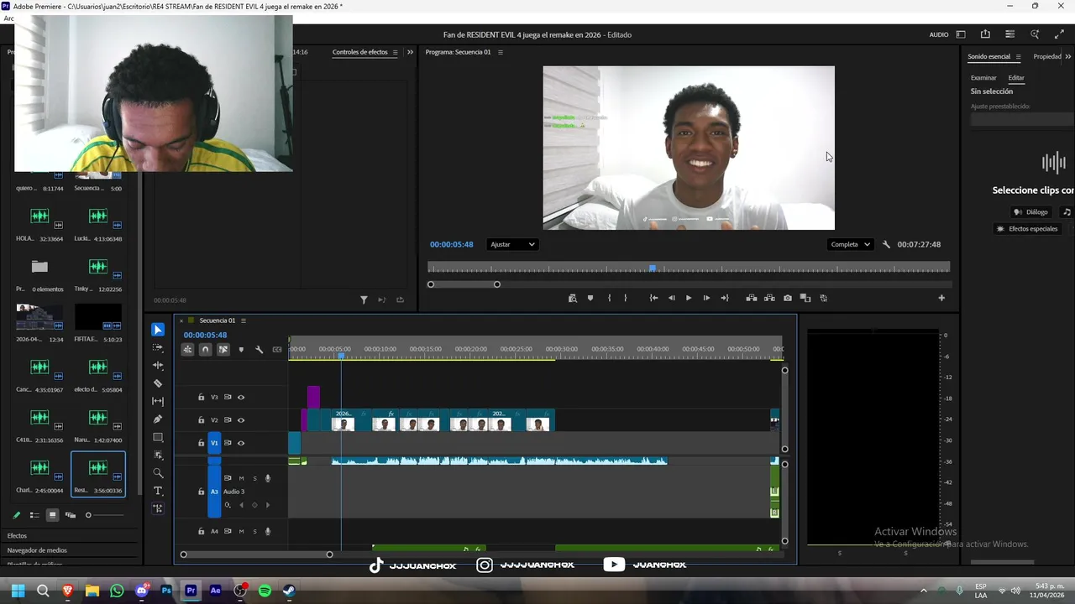Step back one frame

(x=671, y=298)
